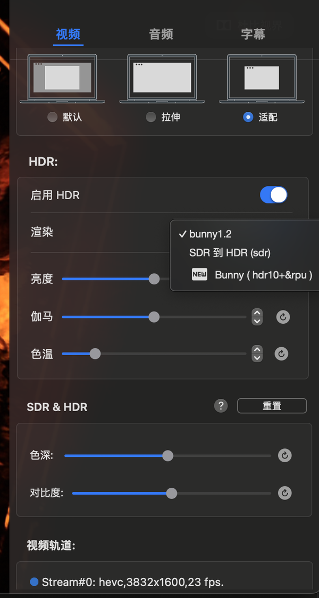Click the 重置 reset button

click(272, 406)
